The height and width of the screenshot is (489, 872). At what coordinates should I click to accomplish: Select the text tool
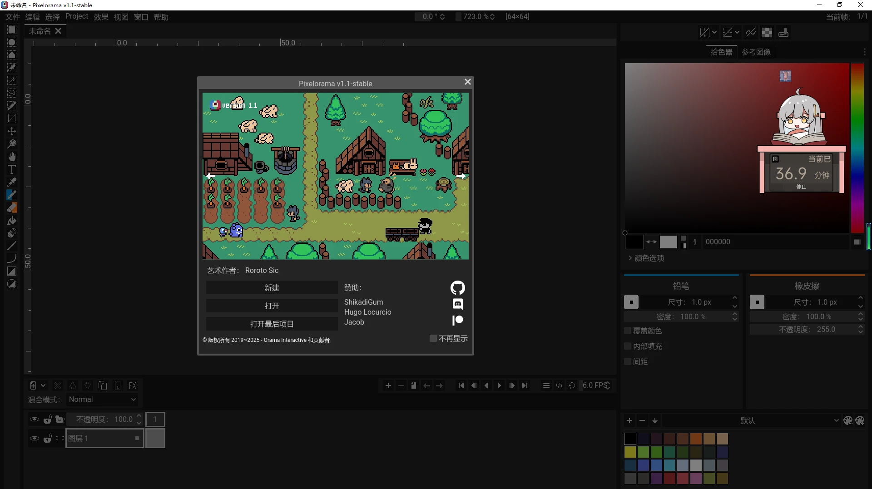pyautogui.click(x=12, y=169)
